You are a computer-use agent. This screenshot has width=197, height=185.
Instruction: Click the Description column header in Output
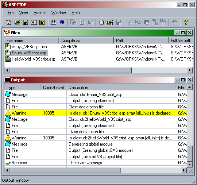point(121,88)
